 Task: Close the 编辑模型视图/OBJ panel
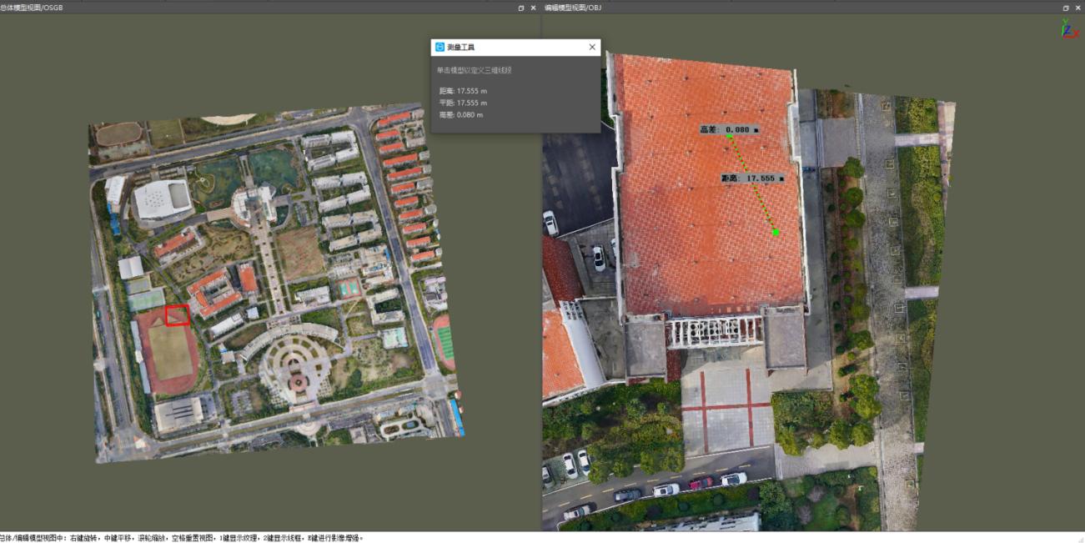tap(1077, 8)
